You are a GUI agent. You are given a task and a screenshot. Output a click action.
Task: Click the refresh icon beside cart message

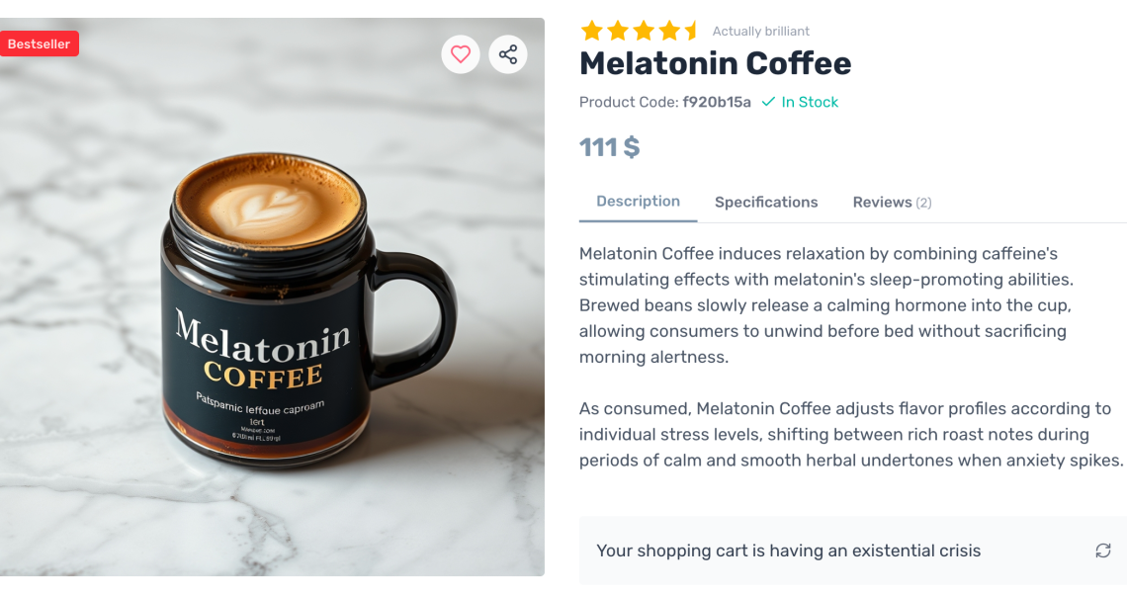pyautogui.click(x=1103, y=551)
